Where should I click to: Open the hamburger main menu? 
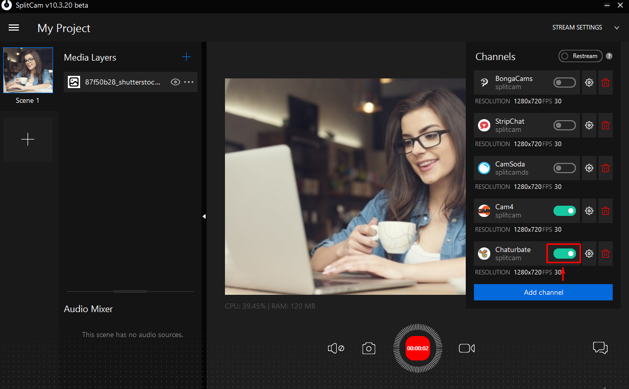(x=14, y=28)
